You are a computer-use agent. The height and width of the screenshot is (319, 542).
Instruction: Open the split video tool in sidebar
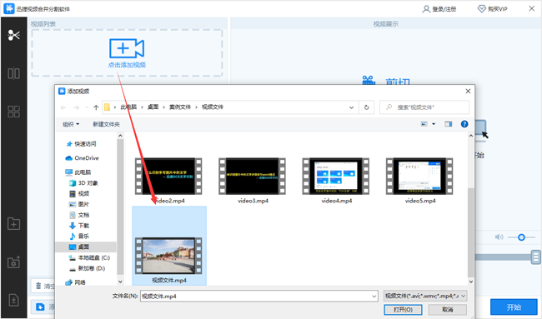(x=14, y=73)
